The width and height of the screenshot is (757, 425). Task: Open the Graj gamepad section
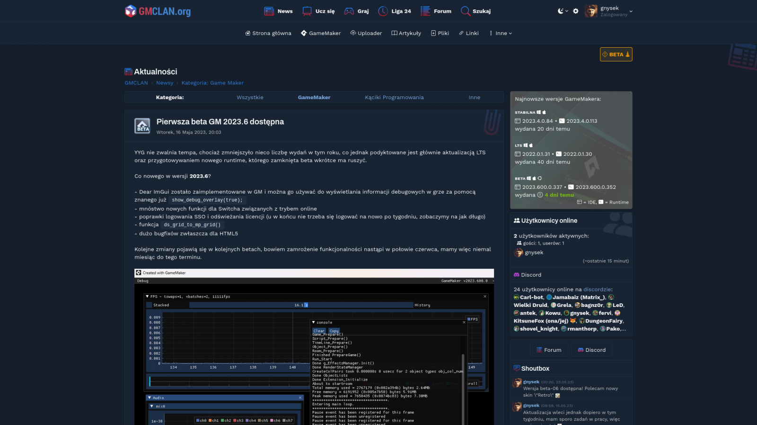pos(356,11)
